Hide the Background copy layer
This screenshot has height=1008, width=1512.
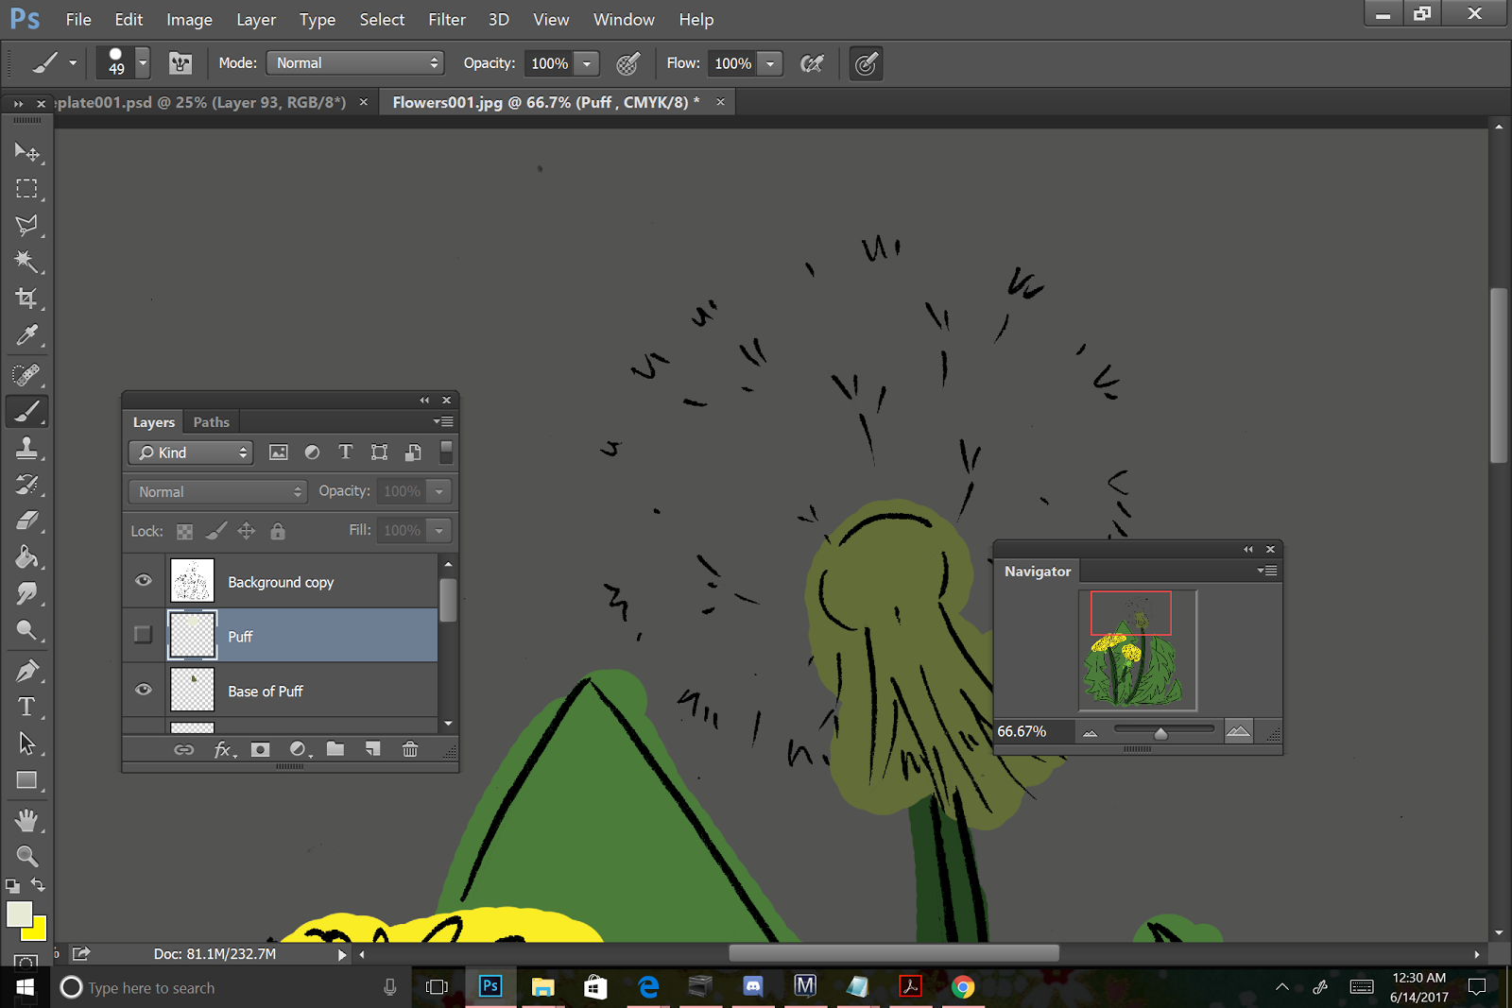(x=144, y=580)
